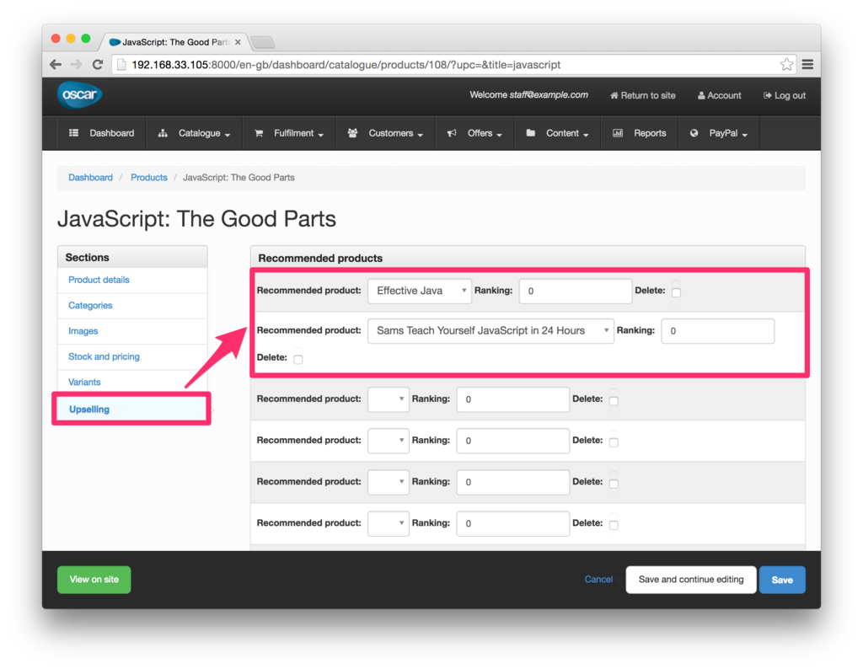Click the blue Save button
Screen dimensions: 863x669
[782, 580]
